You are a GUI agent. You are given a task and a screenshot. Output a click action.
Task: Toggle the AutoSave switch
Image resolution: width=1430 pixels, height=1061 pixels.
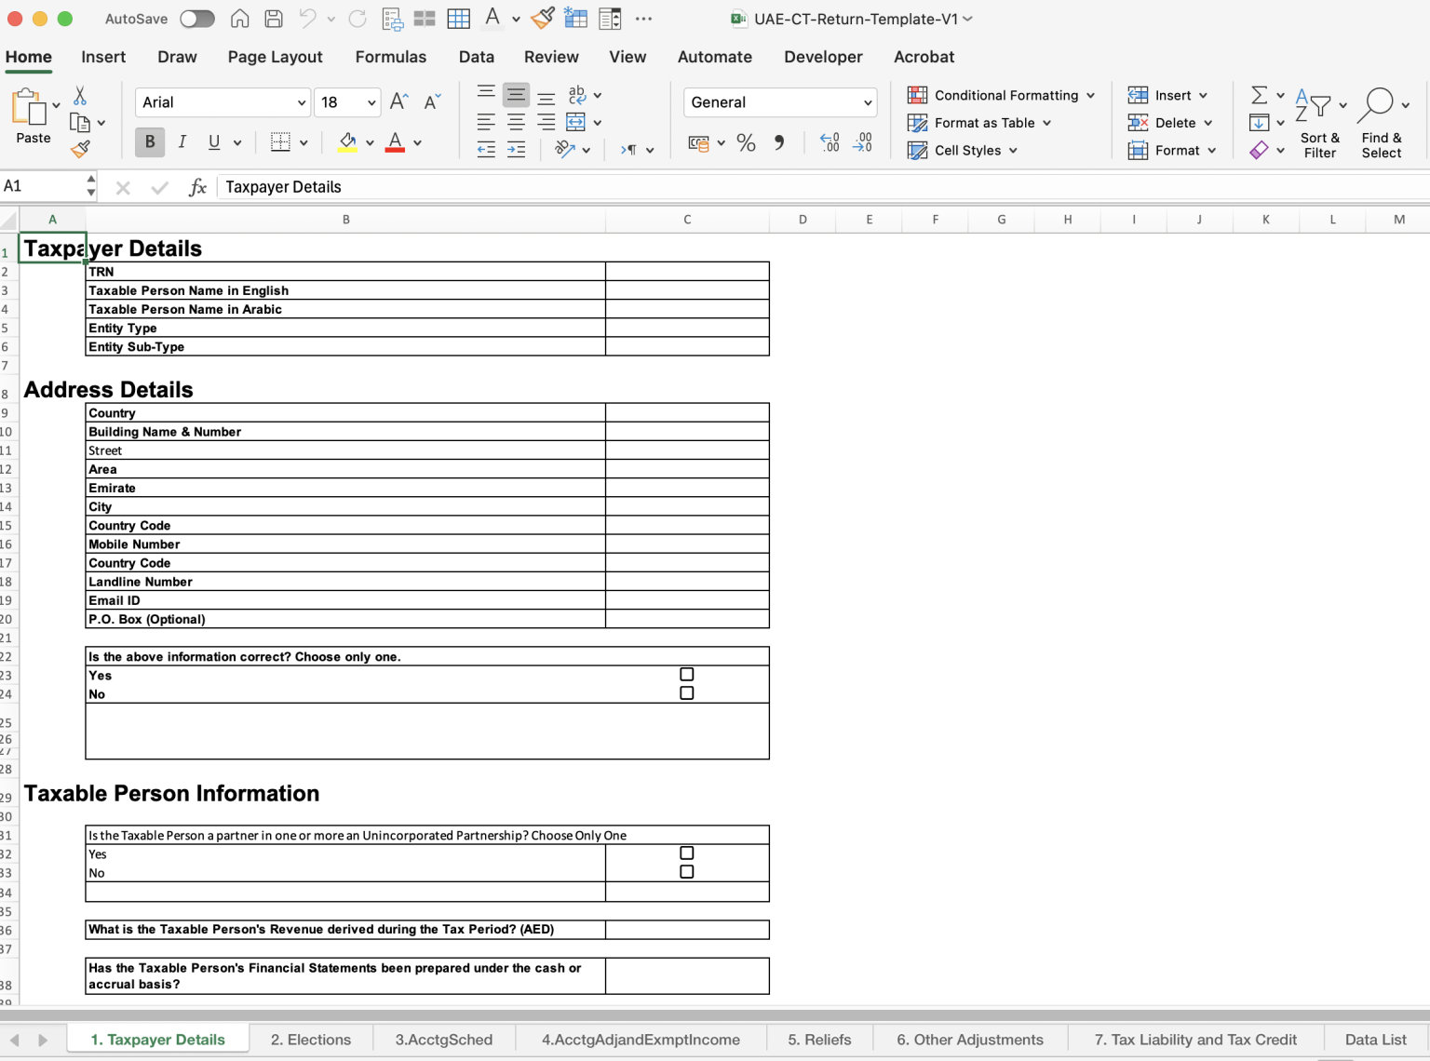[x=197, y=18]
